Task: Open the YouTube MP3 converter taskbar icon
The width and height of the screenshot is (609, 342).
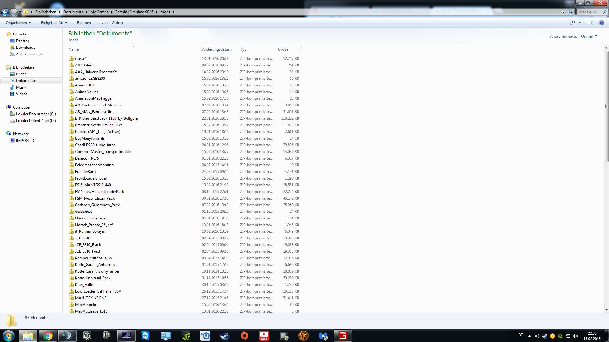Action: pos(264,336)
